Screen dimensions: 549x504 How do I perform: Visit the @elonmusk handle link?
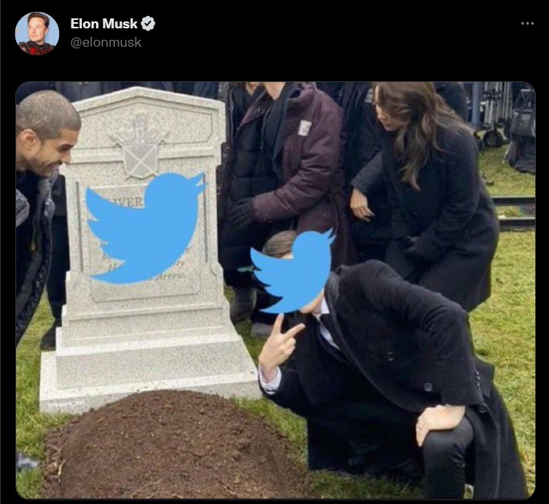106,42
